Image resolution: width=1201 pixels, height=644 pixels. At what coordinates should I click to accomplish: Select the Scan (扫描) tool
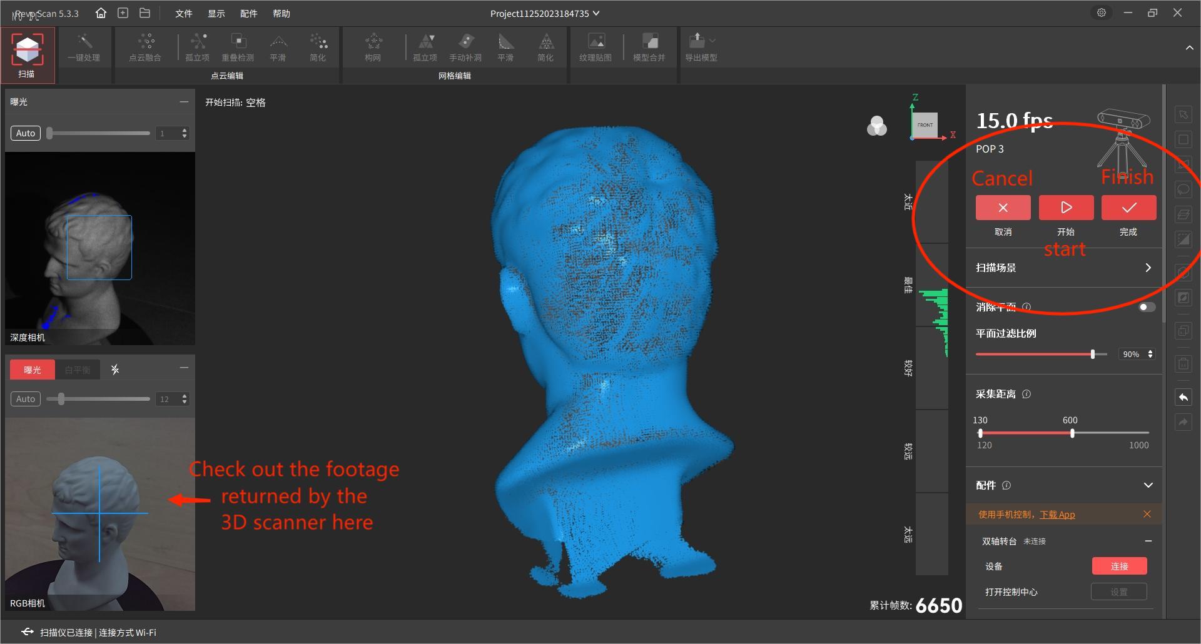[x=27, y=56]
